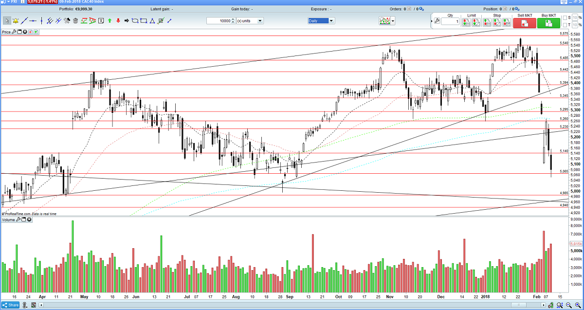Select the alert bell tool
This screenshot has height=310, width=584.
[16, 20]
